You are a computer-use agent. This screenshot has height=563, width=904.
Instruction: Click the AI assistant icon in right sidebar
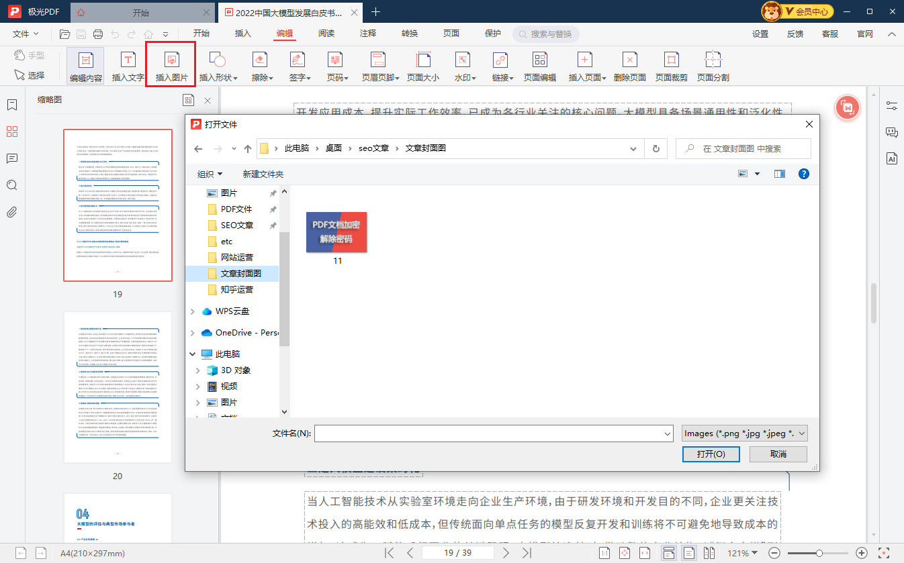click(x=892, y=159)
